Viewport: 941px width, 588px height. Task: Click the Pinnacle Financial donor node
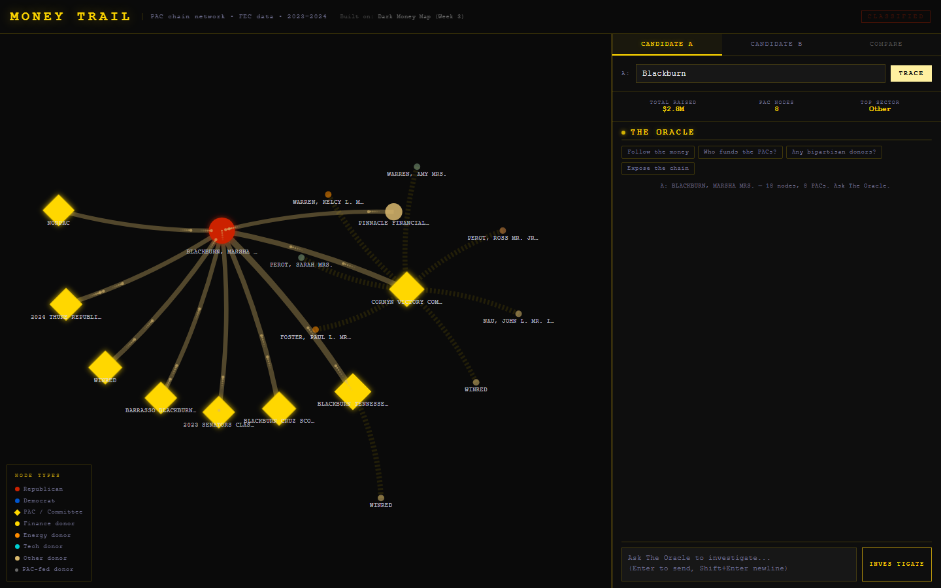click(x=393, y=212)
